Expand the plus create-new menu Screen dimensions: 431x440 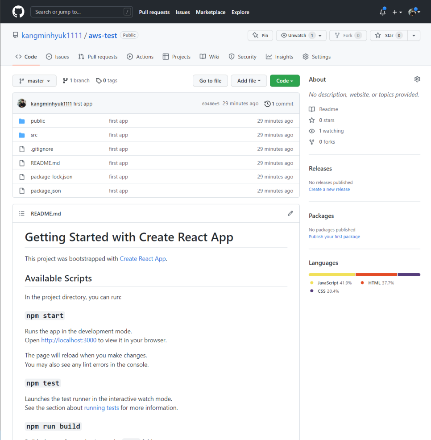click(397, 12)
